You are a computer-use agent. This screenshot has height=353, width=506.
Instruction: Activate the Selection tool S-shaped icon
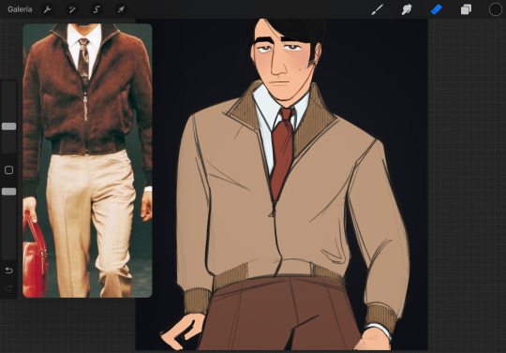[97, 9]
